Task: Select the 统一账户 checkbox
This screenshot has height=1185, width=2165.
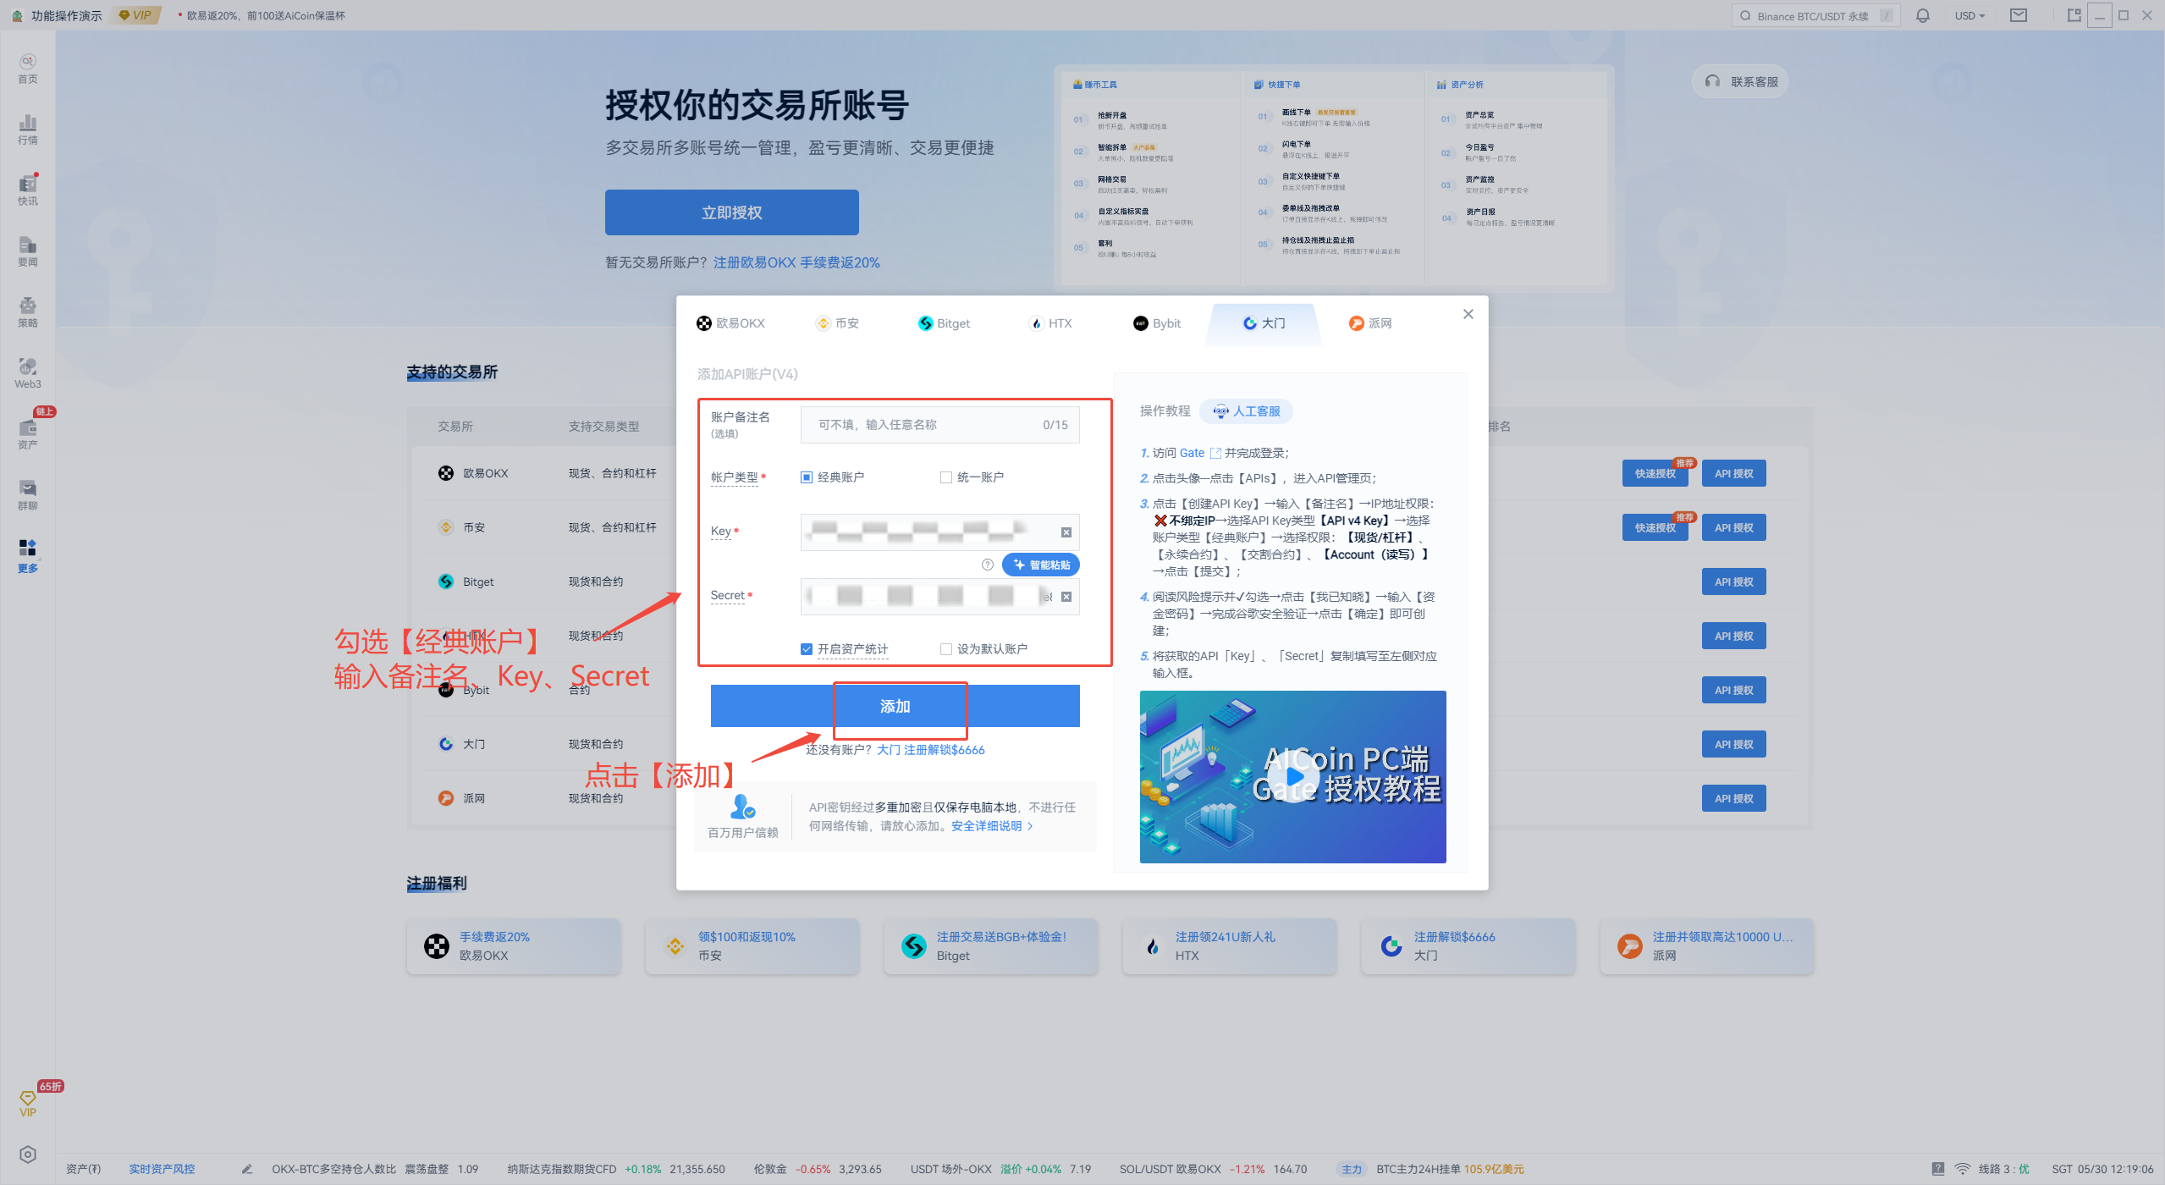Action: (946, 477)
